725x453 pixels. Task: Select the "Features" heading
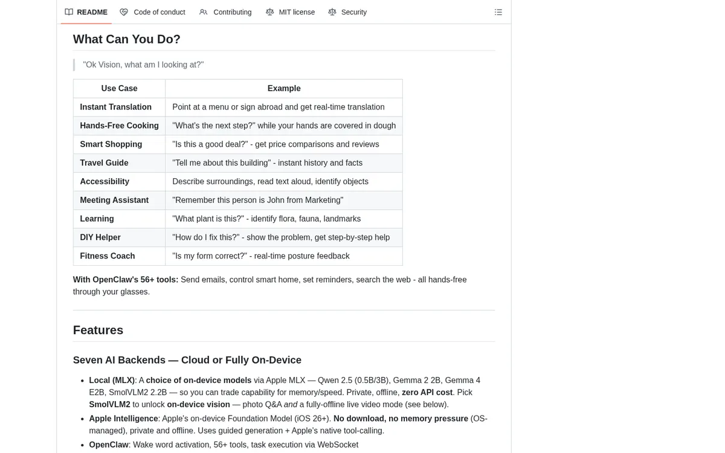(98, 330)
